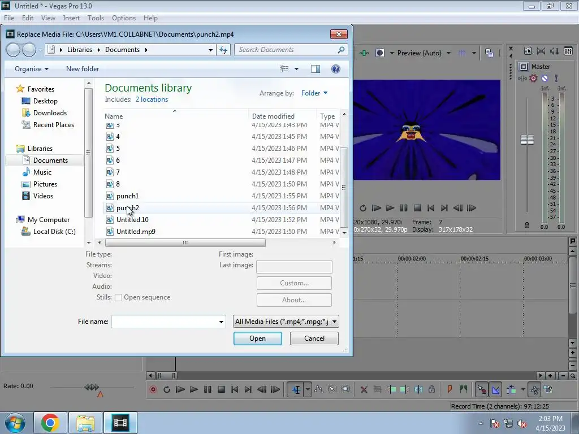Toggle the preview pane icon in dialog
The image size is (579, 434).
click(x=316, y=69)
